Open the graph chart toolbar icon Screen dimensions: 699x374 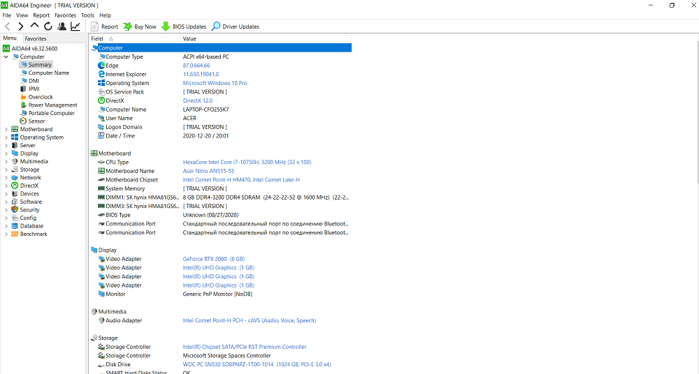75,27
